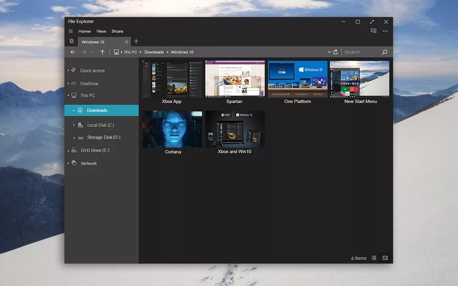Select the Xbox and Win10 thumbnail
Screen dimensions: 458x286
tap(235, 129)
